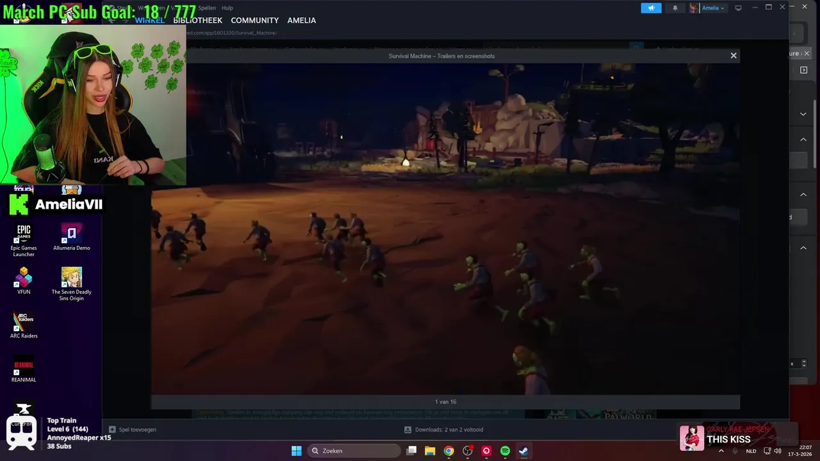Open the VFUN desktop icon
Viewport: 820px width, 461px height.
[x=24, y=280]
